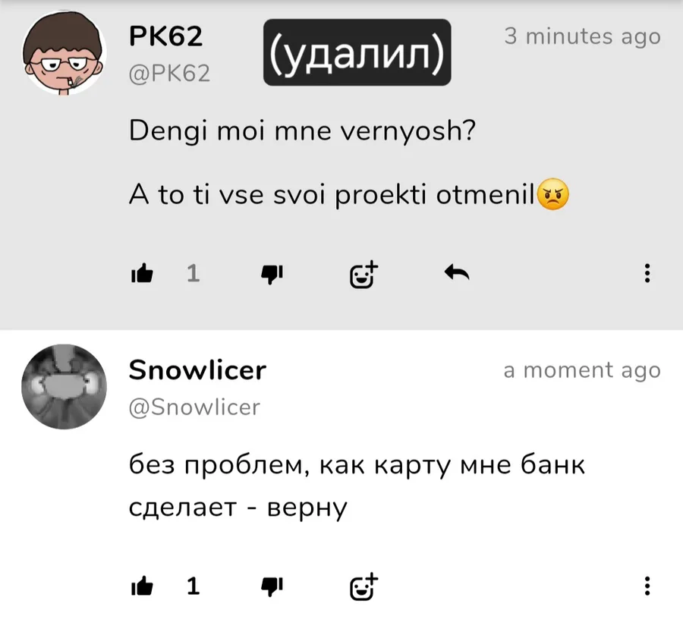
Task: Click the 'a moment ago' timestamp
Action: pyautogui.click(x=582, y=370)
